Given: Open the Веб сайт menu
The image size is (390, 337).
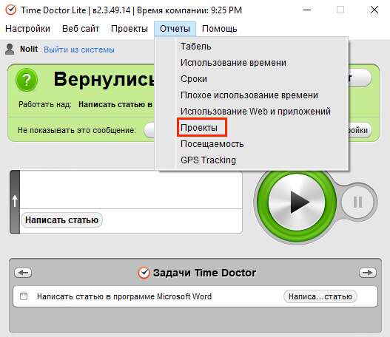Looking at the screenshot, I should pyautogui.click(x=81, y=29).
